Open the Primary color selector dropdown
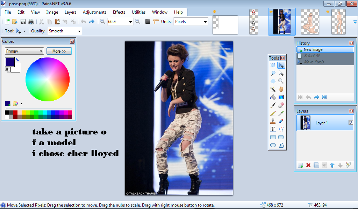Screen dimensions: 358x209 click(24, 51)
